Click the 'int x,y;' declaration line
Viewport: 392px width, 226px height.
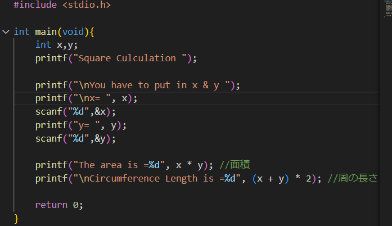tap(56, 45)
